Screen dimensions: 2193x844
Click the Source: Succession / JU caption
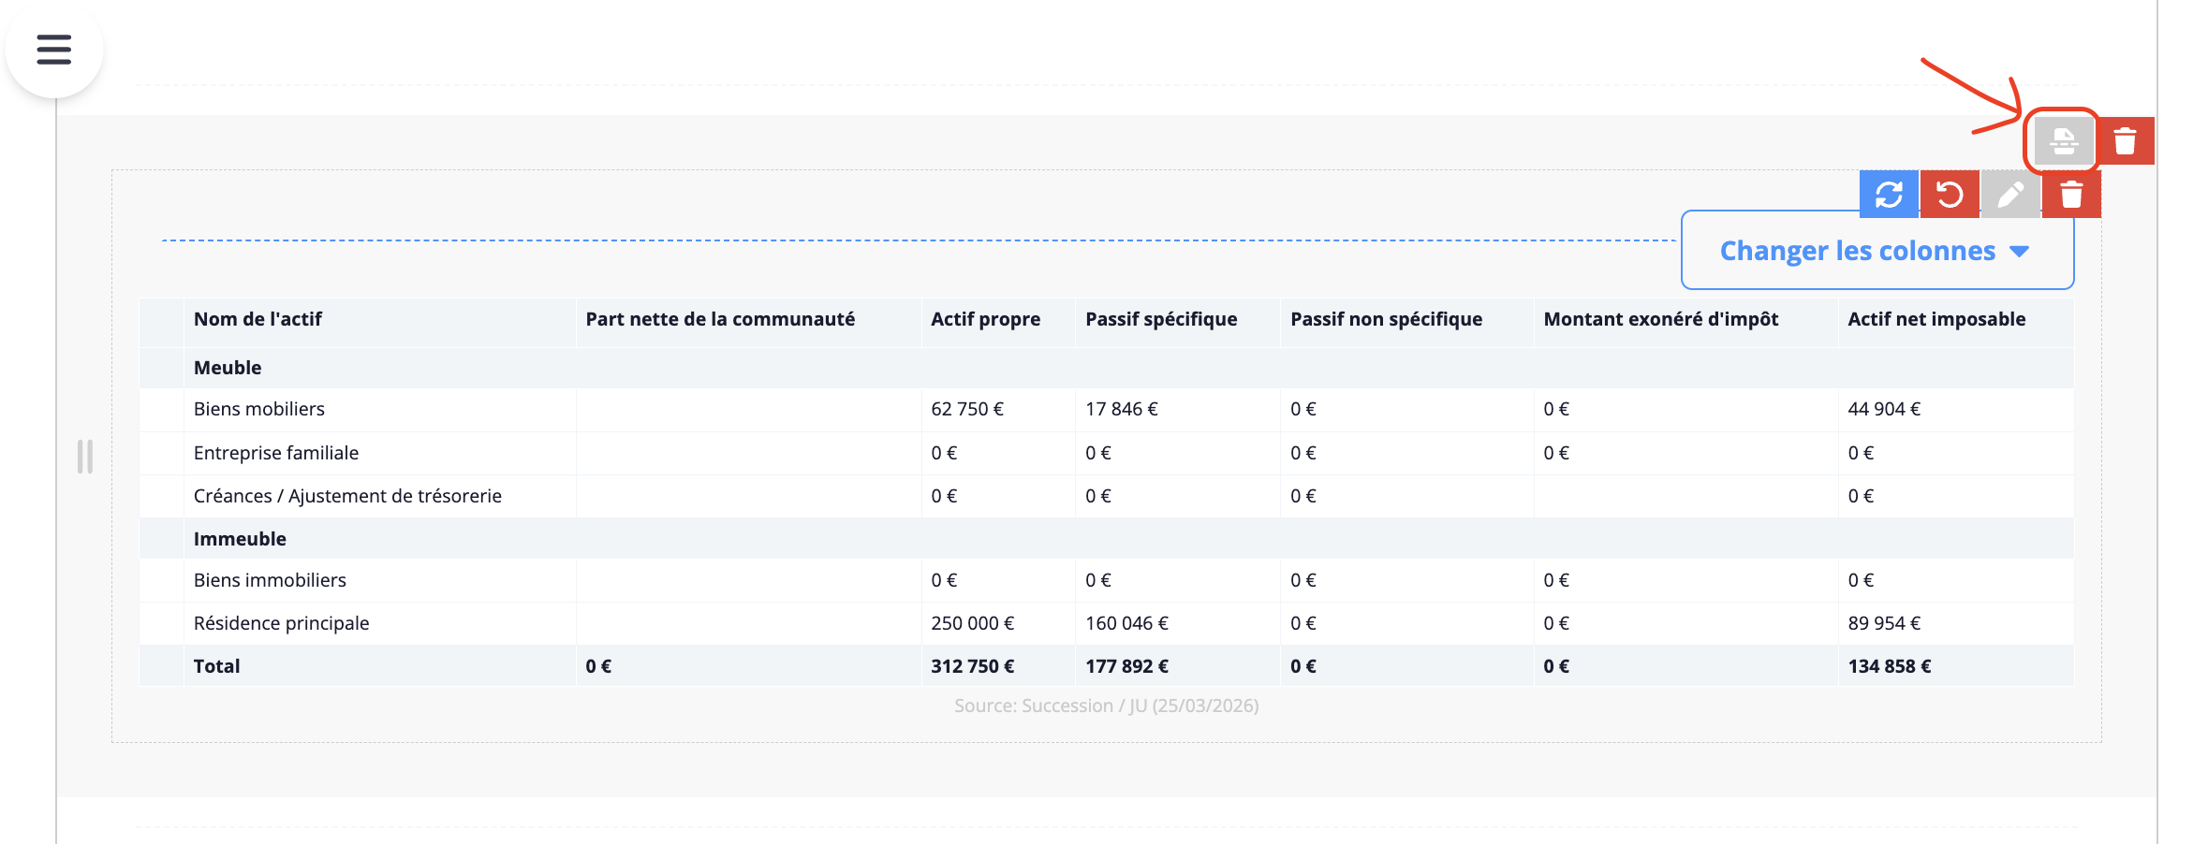[x=1106, y=706]
